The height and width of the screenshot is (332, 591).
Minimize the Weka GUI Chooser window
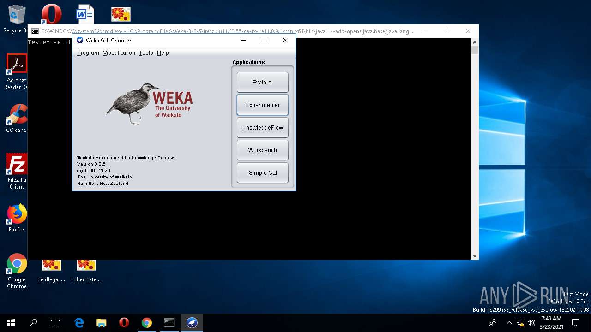pos(243,40)
